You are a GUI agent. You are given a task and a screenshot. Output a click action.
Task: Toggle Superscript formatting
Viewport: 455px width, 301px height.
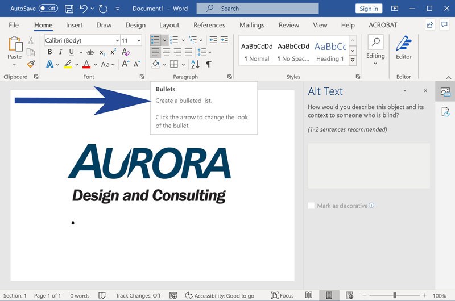coord(113,52)
